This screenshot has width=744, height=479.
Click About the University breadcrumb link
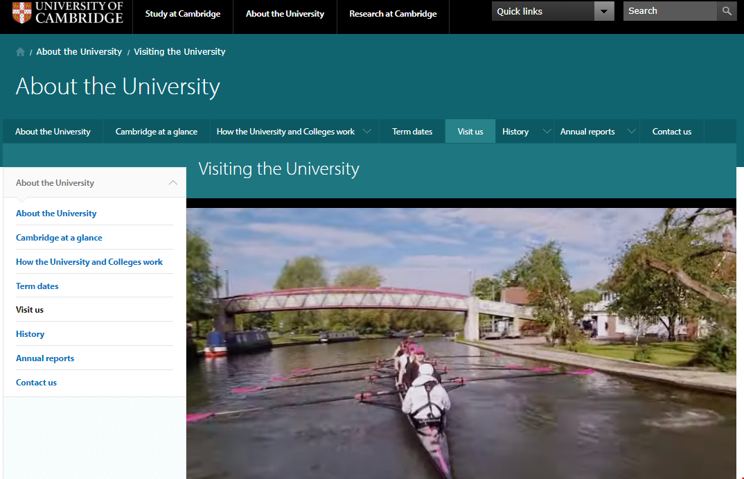pyautogui.click(x=79, y=52)
